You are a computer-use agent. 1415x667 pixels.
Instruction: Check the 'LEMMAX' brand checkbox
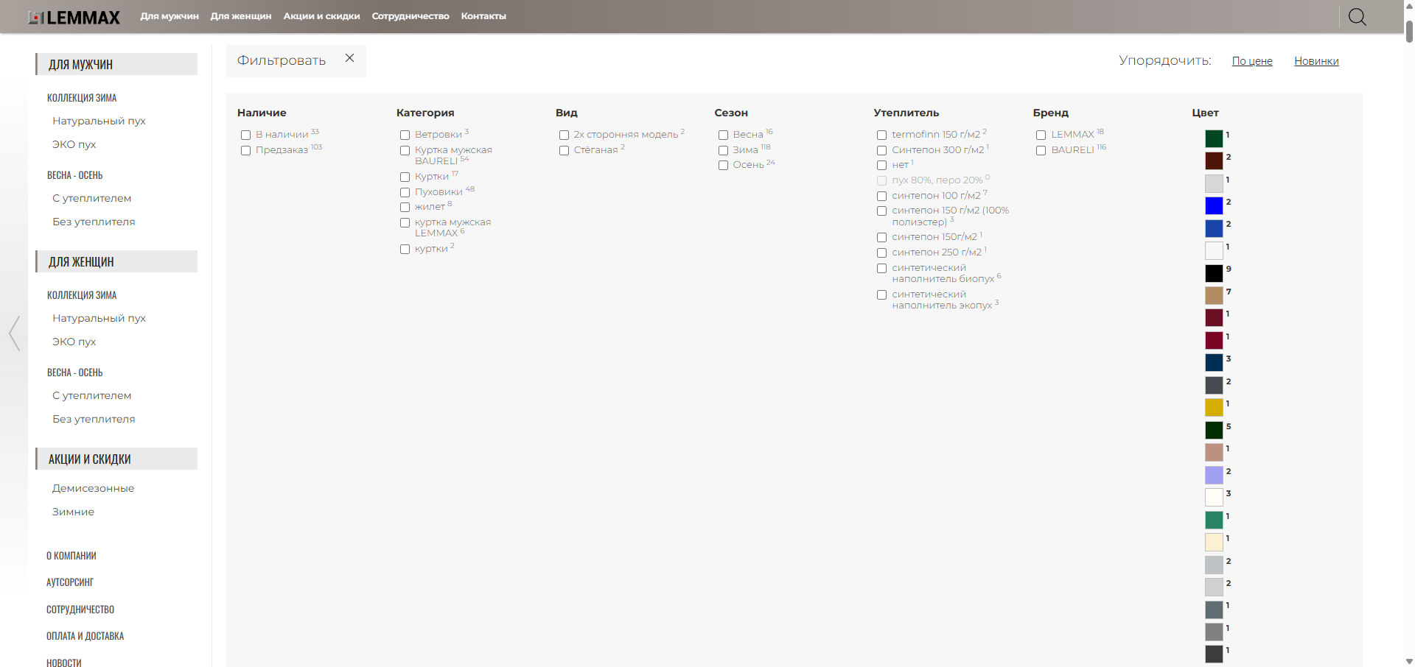1041,135
